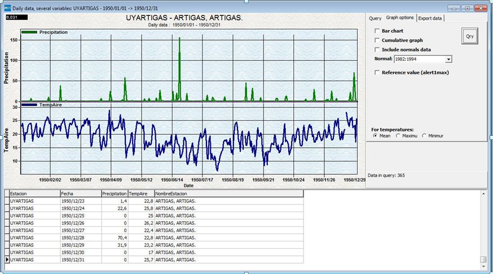Screen dimensions: 493x274
Task: Check Include normals data
Action: coord(377,49)
